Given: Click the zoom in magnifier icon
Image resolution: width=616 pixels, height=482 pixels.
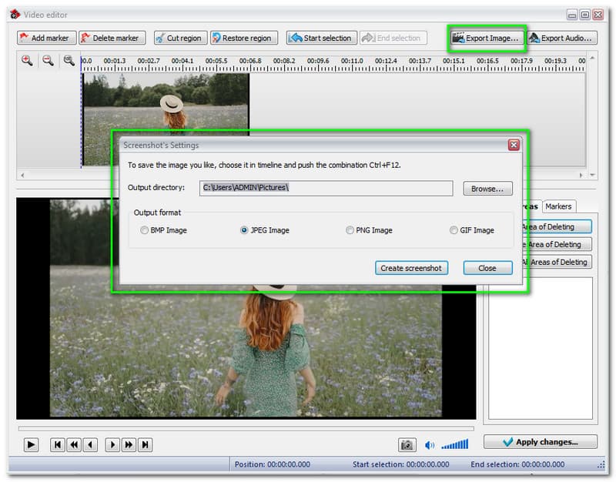Looking at the screenshot, I should (27, 61).
